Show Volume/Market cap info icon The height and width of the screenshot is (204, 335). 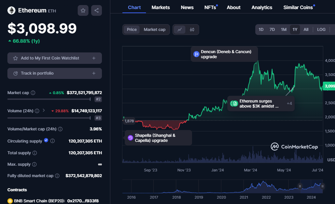pyautogui.click(x=60, y=129)
